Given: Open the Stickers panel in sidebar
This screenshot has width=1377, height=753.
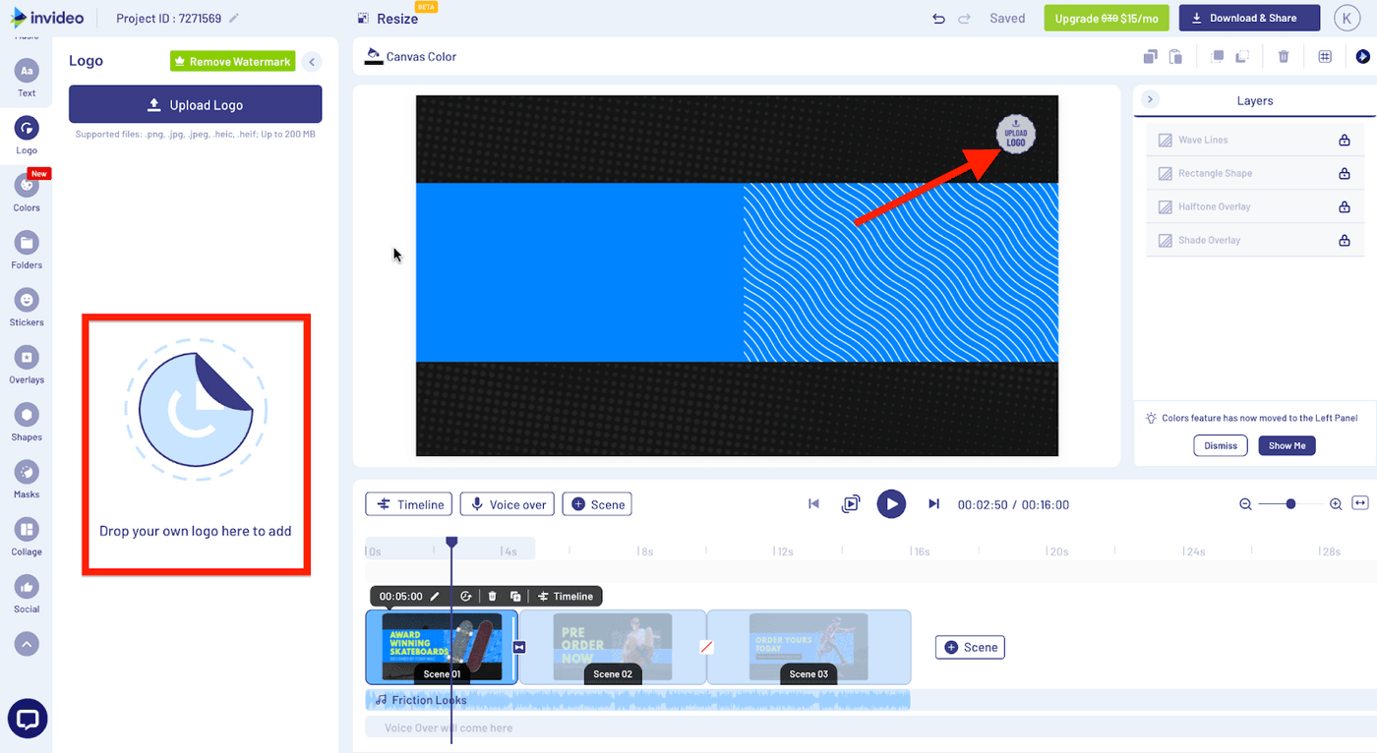Looking at the screenshot, I should [27, 300].
